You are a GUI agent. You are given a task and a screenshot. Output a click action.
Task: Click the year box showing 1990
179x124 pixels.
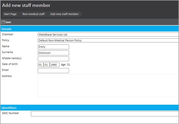click(55, 65)
